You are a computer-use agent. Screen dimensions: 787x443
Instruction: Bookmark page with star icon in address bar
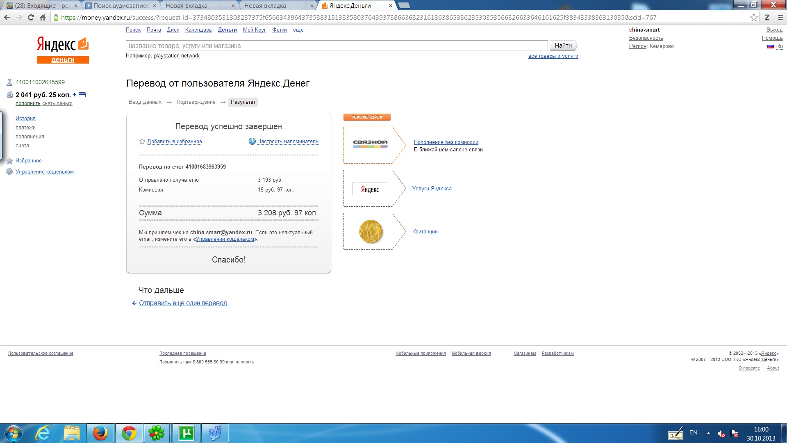click(x=754, y=17)
